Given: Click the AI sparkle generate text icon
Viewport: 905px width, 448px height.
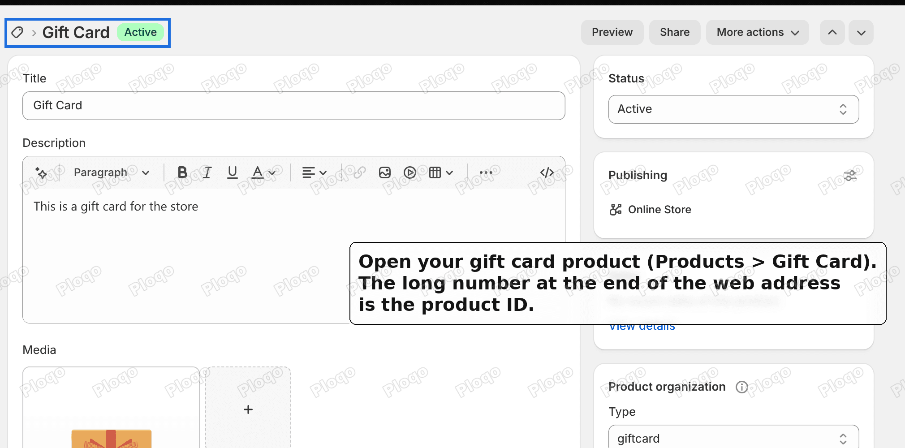Looking at the screenshot, I should [x=41, y=172].
